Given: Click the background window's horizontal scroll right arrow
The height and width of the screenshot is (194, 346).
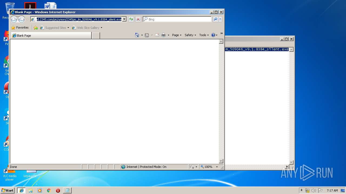Looking at the screenshot, I should pos(287,167).
